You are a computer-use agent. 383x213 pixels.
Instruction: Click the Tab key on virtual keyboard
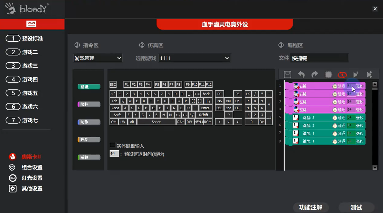114,101
